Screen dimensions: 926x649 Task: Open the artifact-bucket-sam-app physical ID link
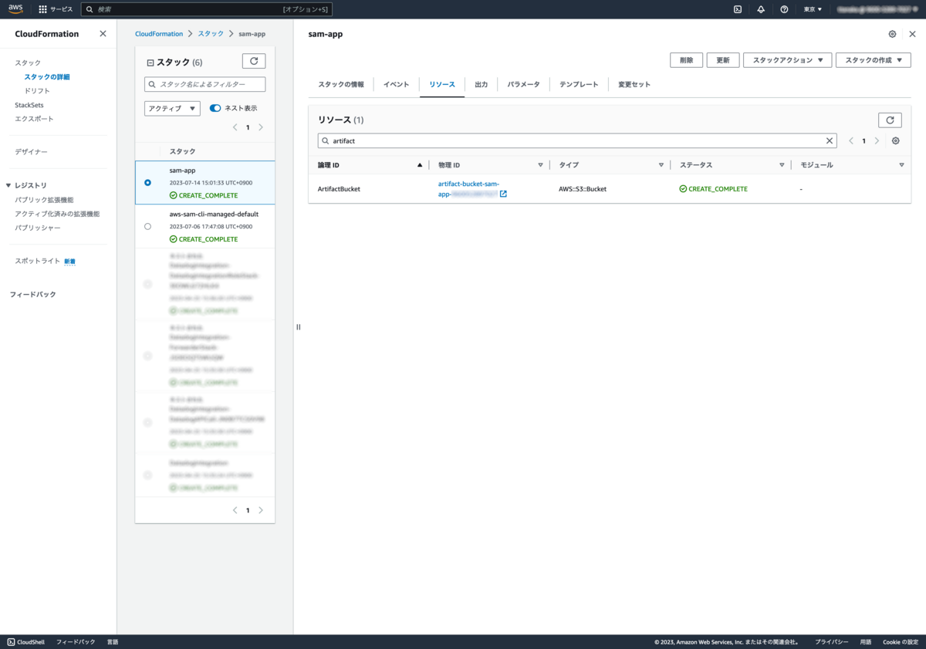click(x=468, y=189)
